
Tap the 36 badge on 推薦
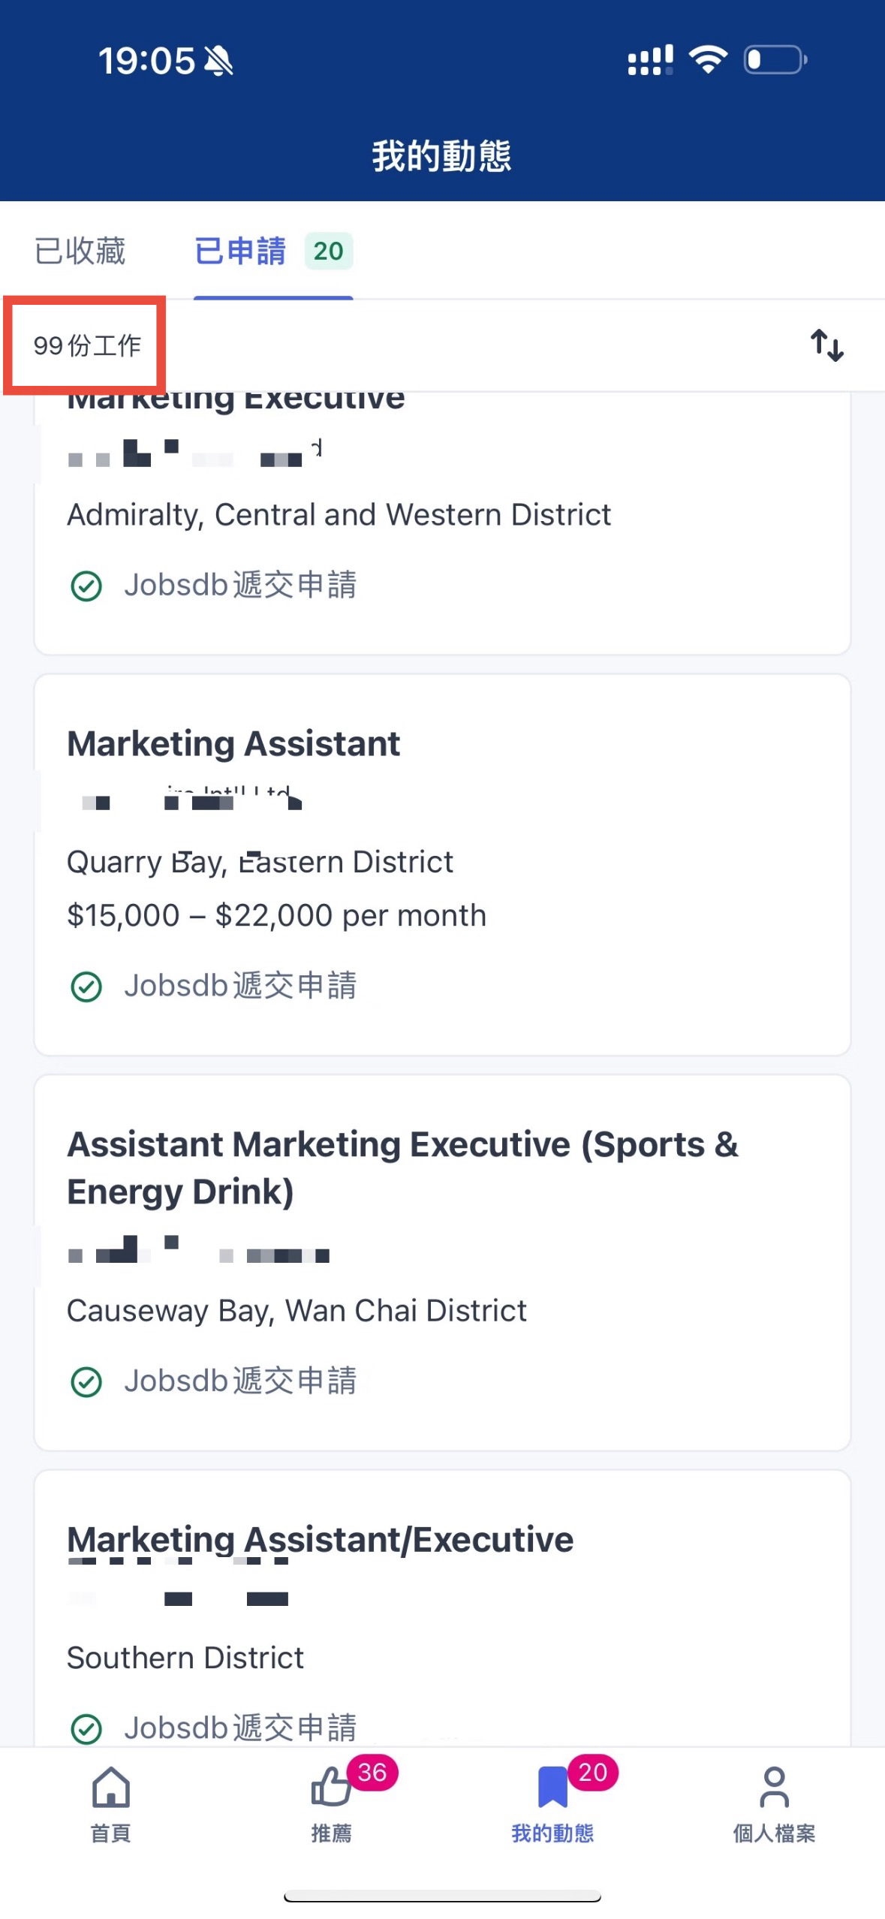pyautogui.click(x=372, y=1773)
